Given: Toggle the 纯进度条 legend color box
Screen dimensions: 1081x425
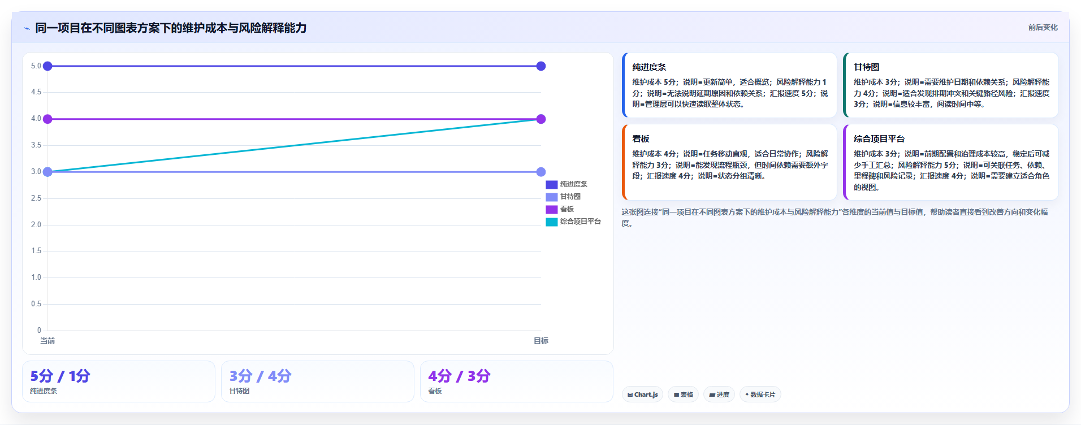Looking at the screenshot, I should click(x=551, y=184).
